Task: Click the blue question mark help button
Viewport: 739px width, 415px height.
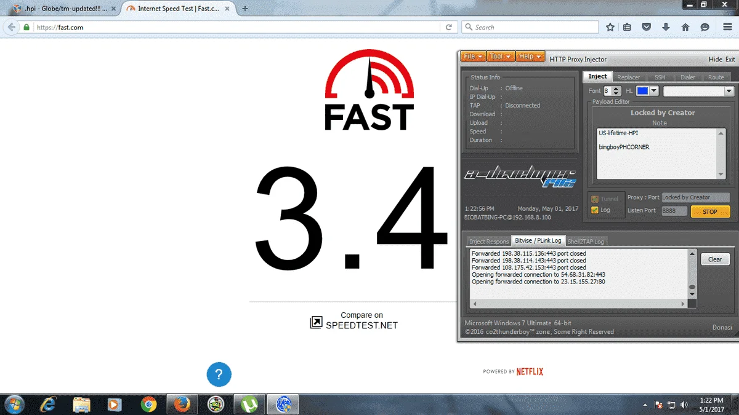Action: tap(219, 374)
